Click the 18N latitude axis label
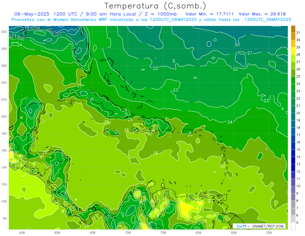The width and height of the screenshot is (305, 236). 4,133
